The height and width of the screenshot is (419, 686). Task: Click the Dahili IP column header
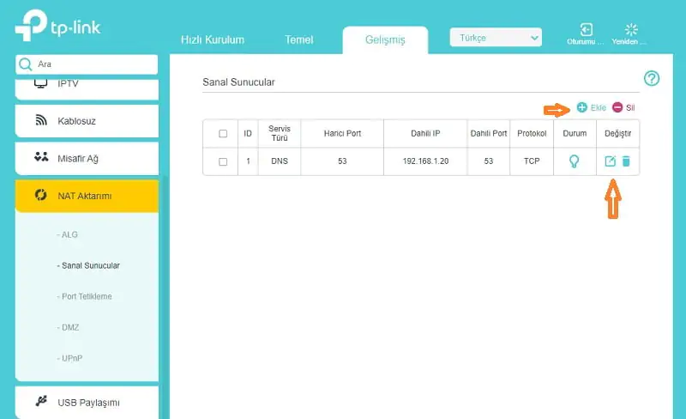coord(425,134)
